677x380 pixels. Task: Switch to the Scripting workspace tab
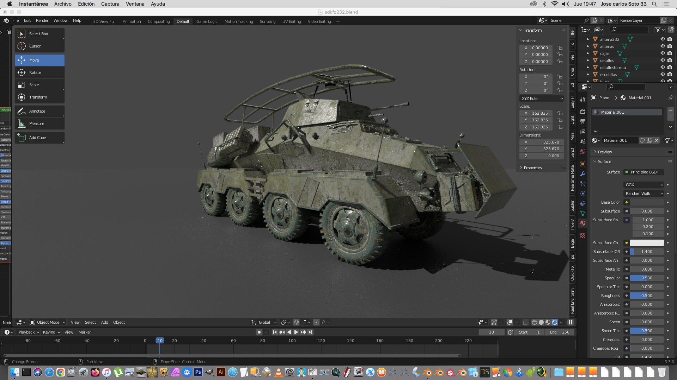click(268, 21)
